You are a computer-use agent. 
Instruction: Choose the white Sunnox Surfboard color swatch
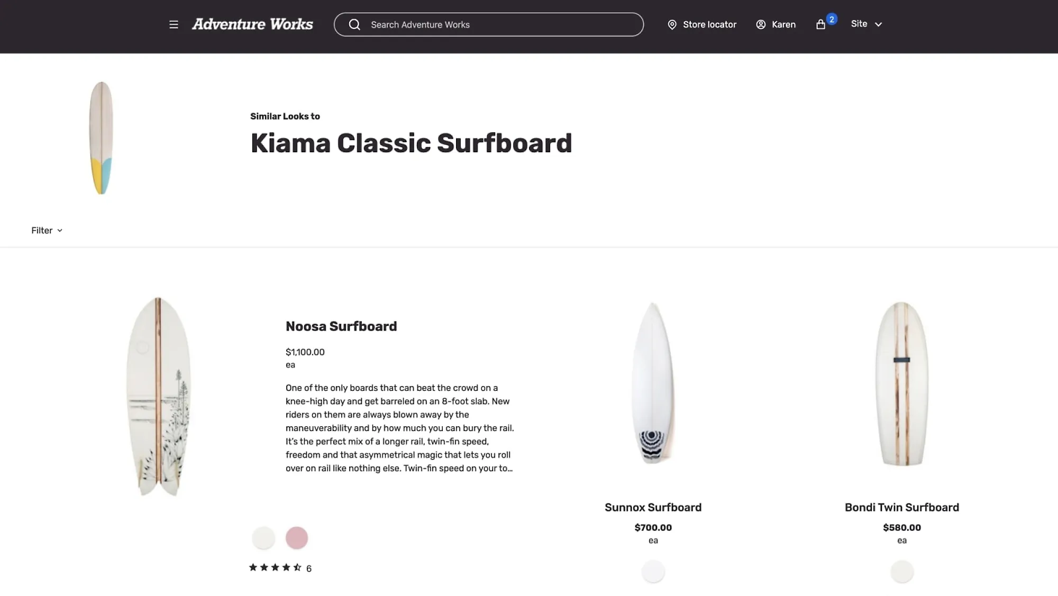(x=653, y=572)
